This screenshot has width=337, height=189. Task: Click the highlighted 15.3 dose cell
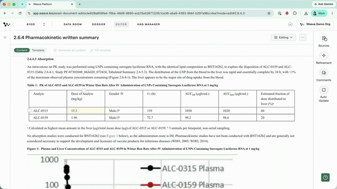tap(86, 111)
